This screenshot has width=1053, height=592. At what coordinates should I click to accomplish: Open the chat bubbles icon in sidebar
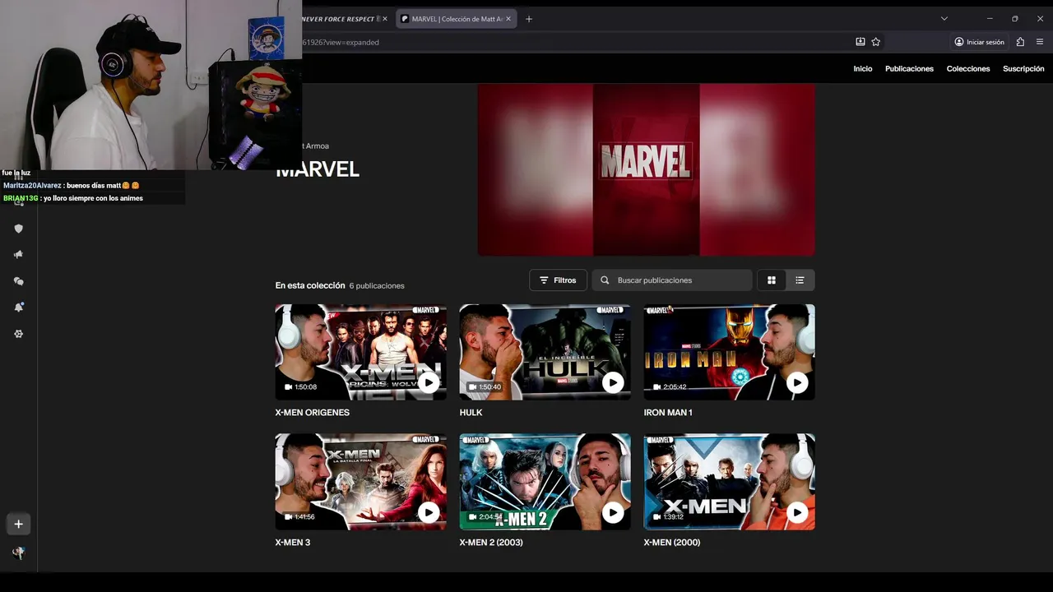pos(18,281)
